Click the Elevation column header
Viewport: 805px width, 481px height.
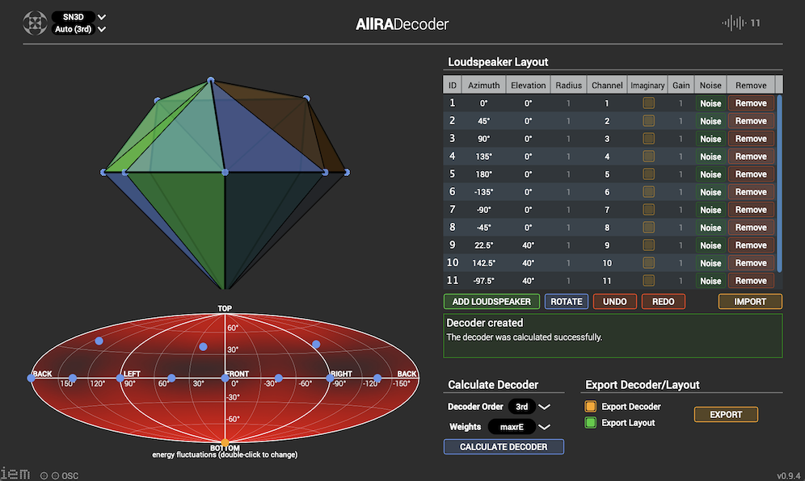point(528,85)
